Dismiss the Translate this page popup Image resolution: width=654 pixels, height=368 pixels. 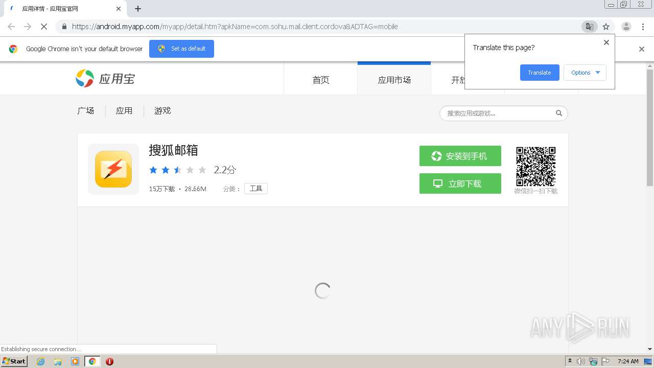(606, 42)
